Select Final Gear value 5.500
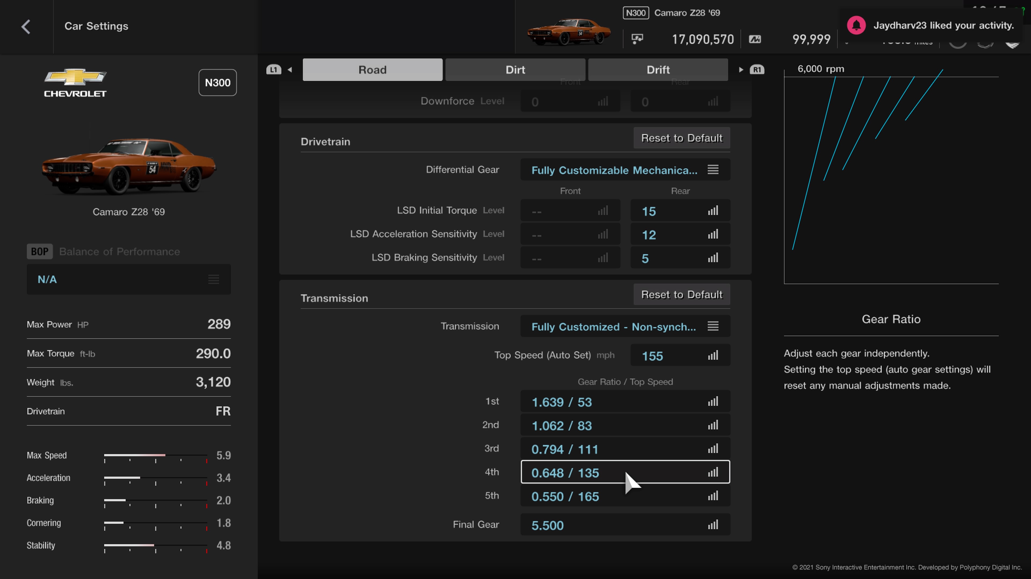This screenshot has width=1031, height=579. [x=625, y=525]
